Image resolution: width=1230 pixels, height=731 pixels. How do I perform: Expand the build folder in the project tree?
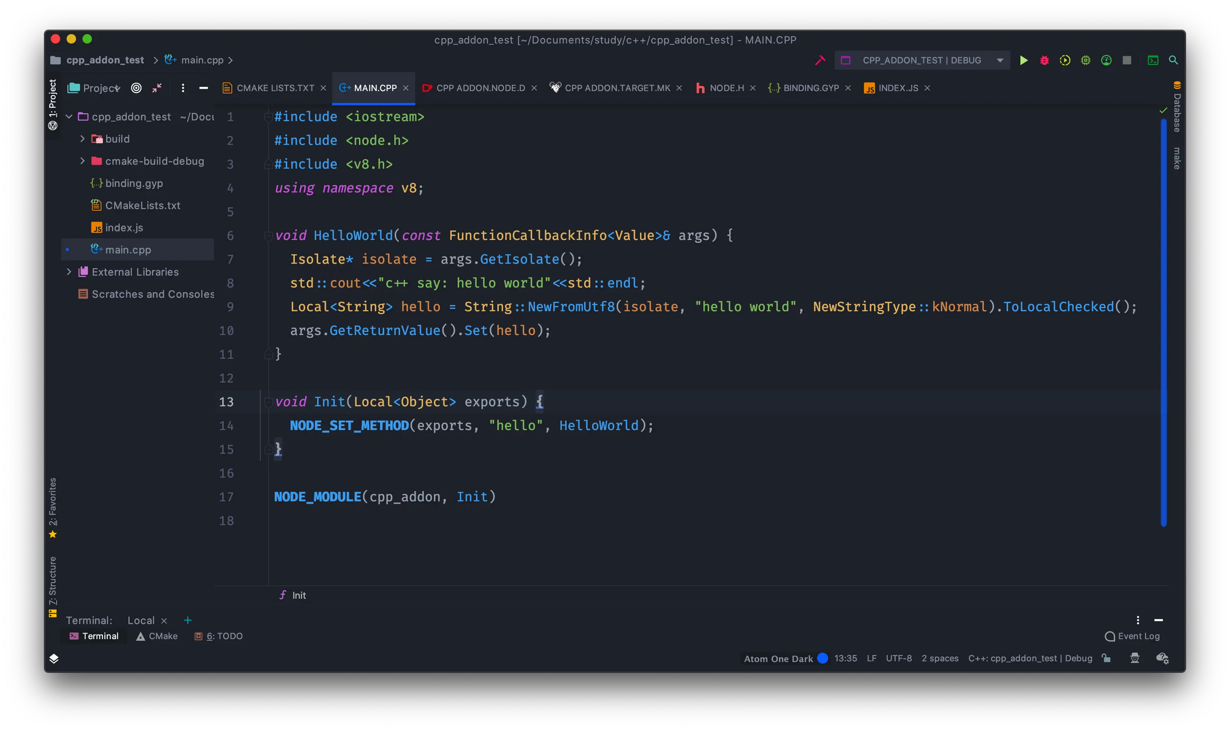point(82,139)
